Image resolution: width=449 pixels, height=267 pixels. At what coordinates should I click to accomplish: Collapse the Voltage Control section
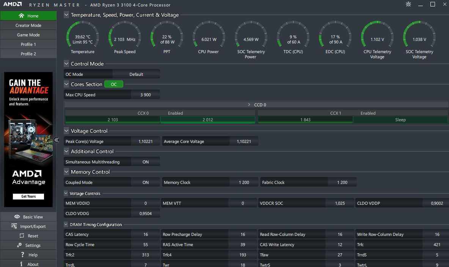pos(66,130)
